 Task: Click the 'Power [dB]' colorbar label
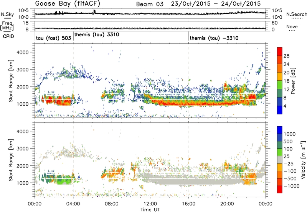(293, 81)
